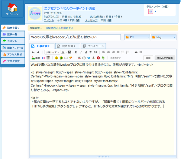This screenshot has height=159, width=181.
Task: Open the Flickr photo inserter
Action: [43, 58]
